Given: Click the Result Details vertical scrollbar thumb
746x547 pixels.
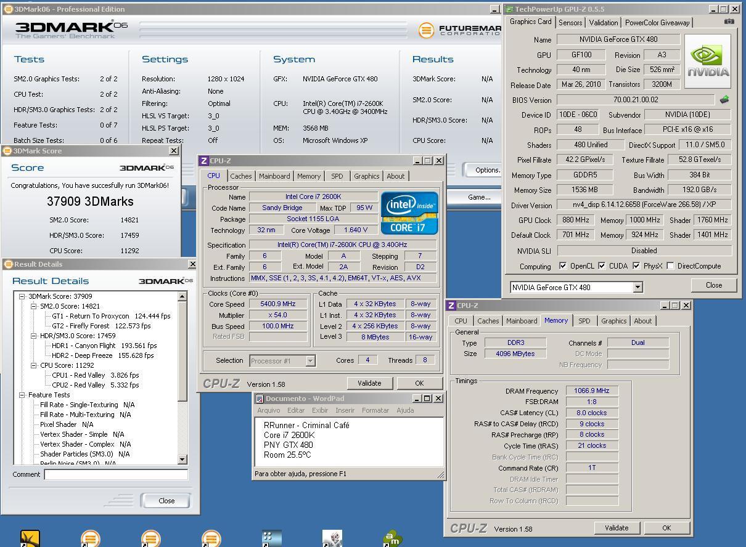Looking at the screenshot, I should point(182,350).
